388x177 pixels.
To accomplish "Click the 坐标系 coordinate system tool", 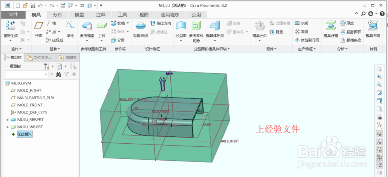I will click(x=55, y=40).
